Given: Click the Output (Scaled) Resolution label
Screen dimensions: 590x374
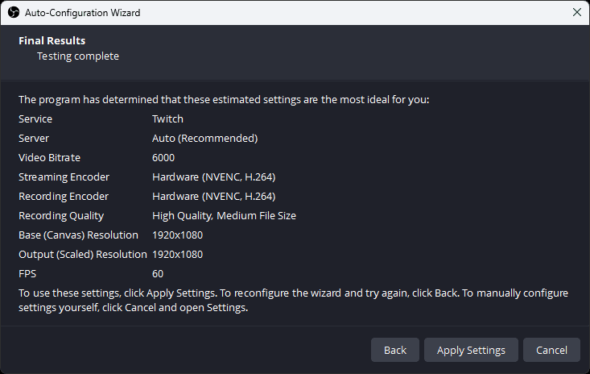Looking at the screenshot, I should pos(80,254).
